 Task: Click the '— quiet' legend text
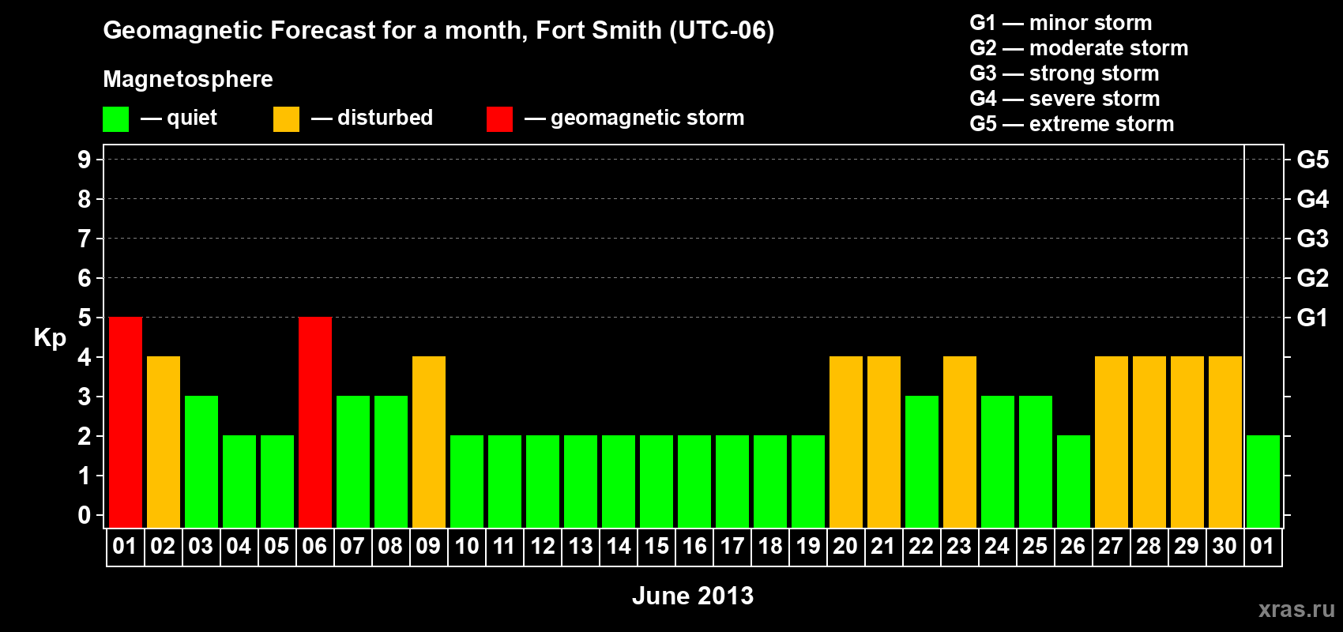click(179, 118)
